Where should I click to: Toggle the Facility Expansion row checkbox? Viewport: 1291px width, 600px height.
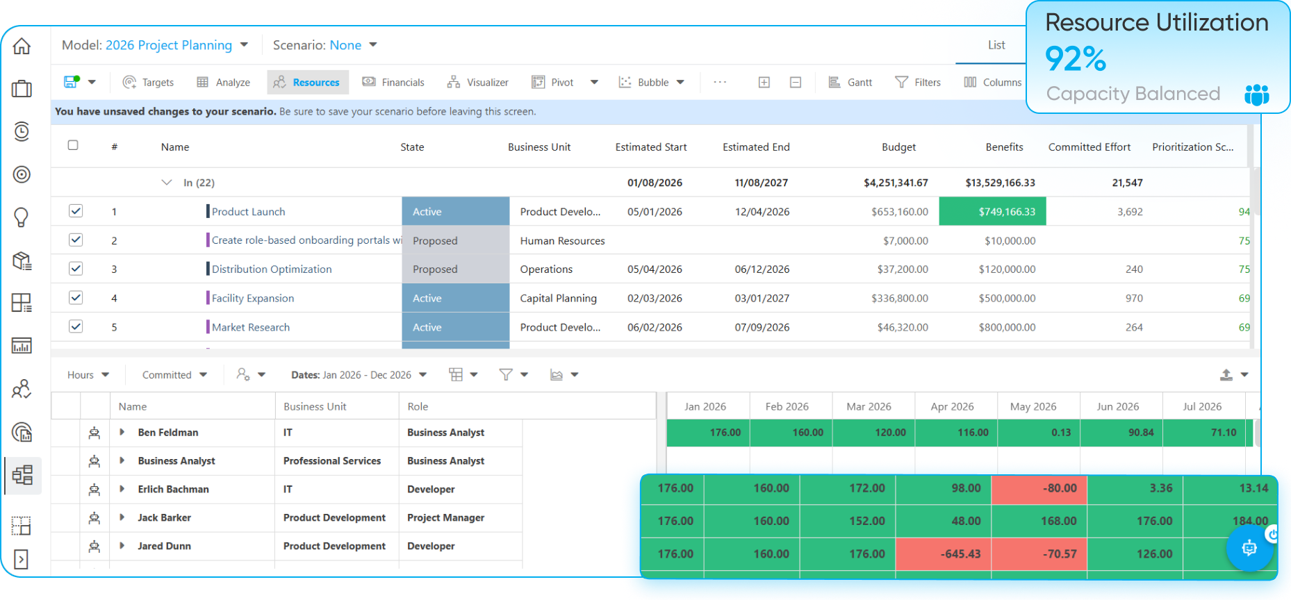76,297
